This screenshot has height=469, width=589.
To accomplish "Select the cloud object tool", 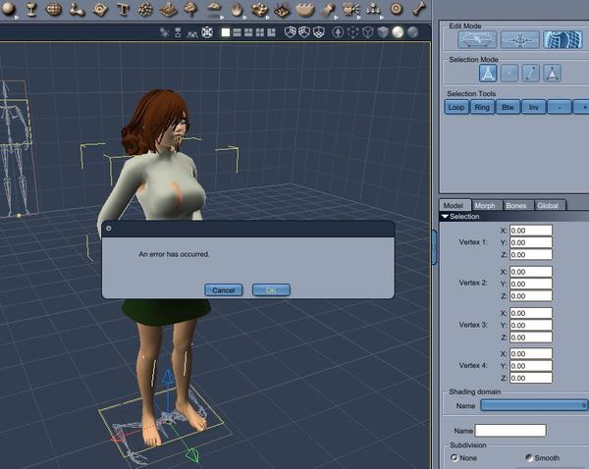I will pyautogui.click(x=214, y=8).
